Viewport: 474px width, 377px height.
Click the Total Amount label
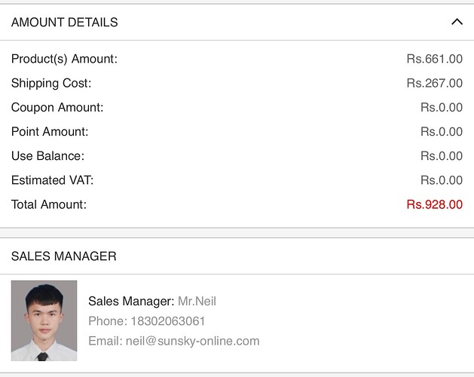pos(49,204)
